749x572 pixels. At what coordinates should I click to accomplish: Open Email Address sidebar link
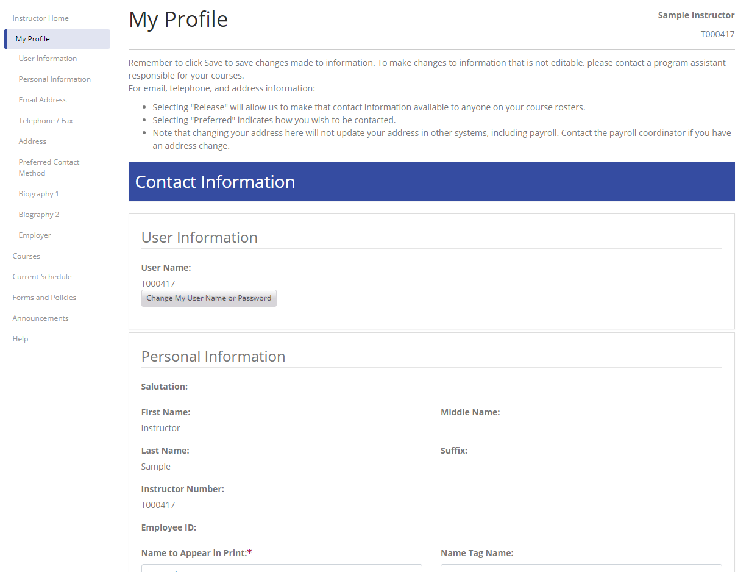pos(43,100)
